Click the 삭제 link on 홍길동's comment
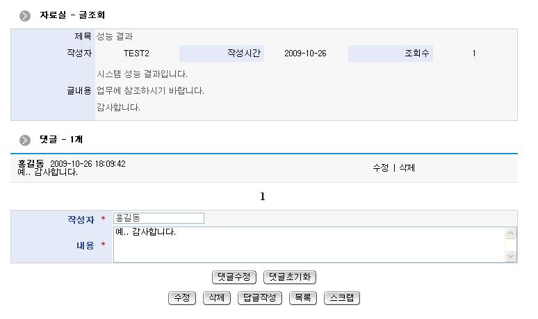Viewport: 538px width, 319px height. [x=407, y=168]
